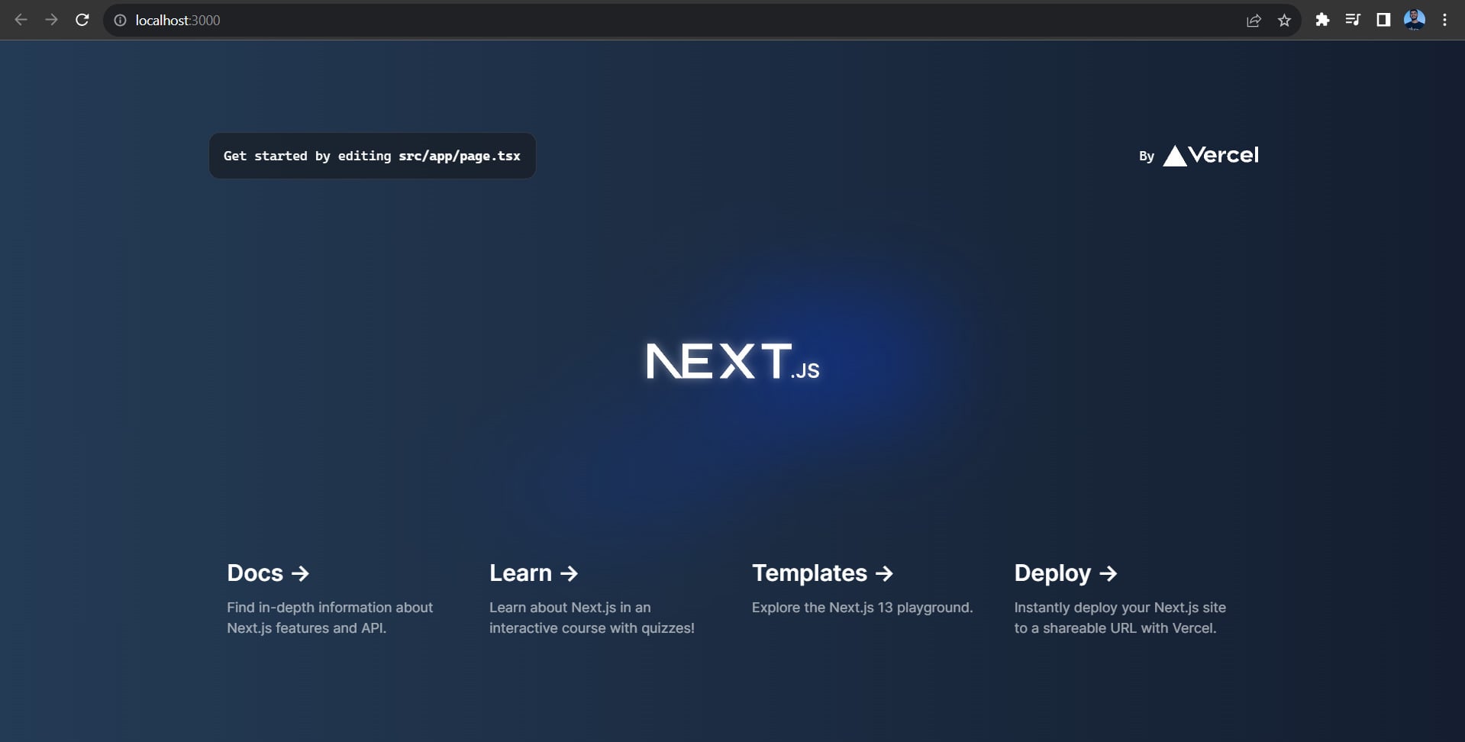Open the media controls icon
Screen dimensions: 1465x742
pos(1353,20)
